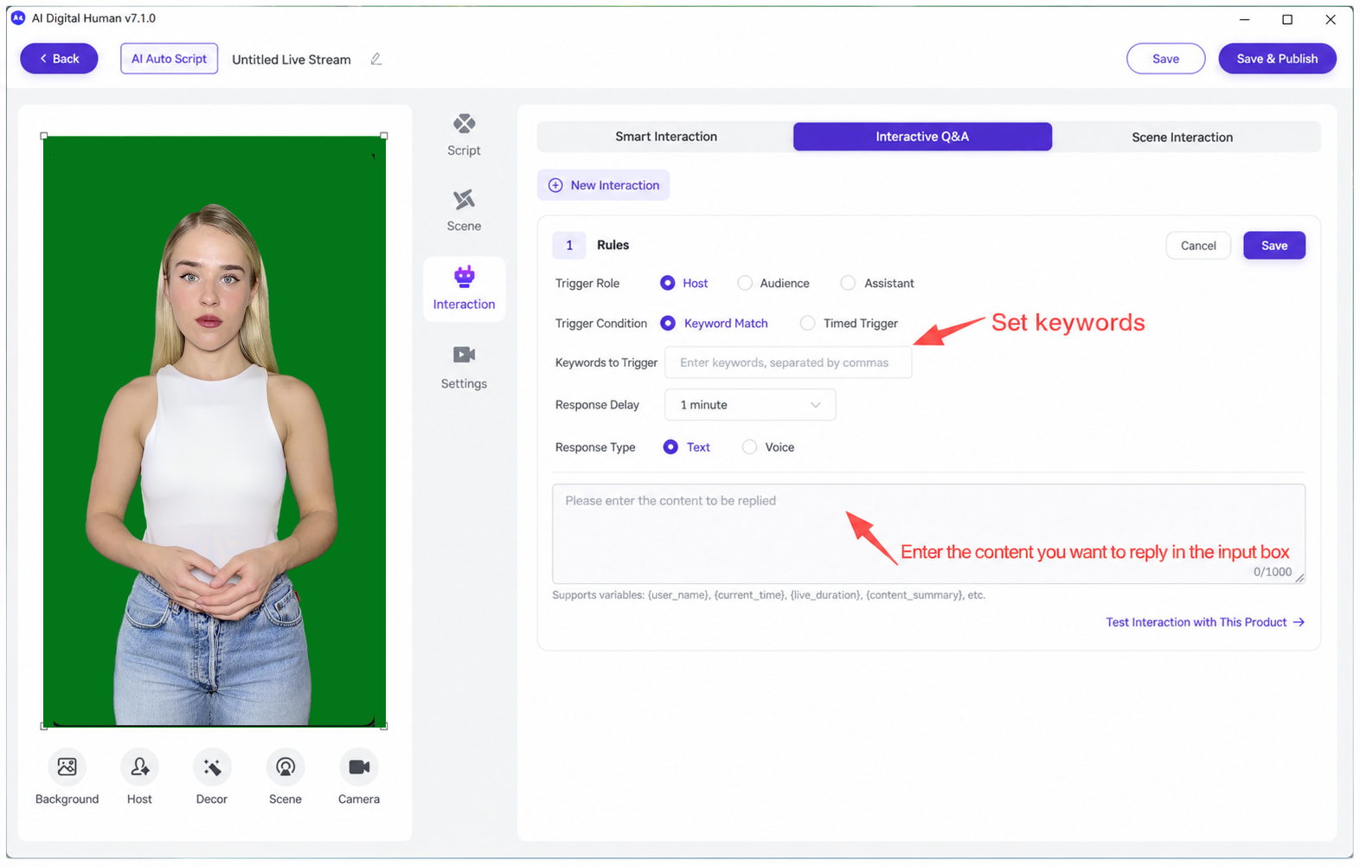Image resolution: width=1360 pixels, height=866 pixels.
Task: Click the rule number 1 badge
Action: click(569, 245)
